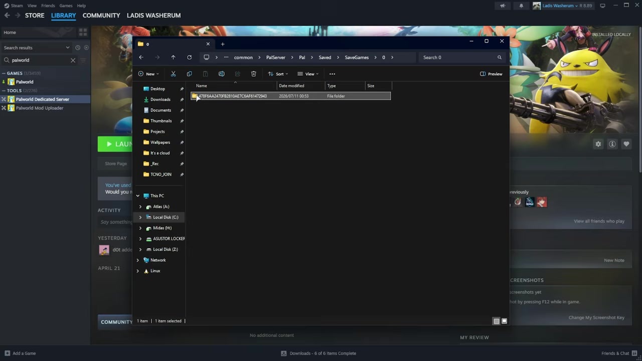
Task: Open Downloads in Explorer sidebar
Action: tap(160, 99)
